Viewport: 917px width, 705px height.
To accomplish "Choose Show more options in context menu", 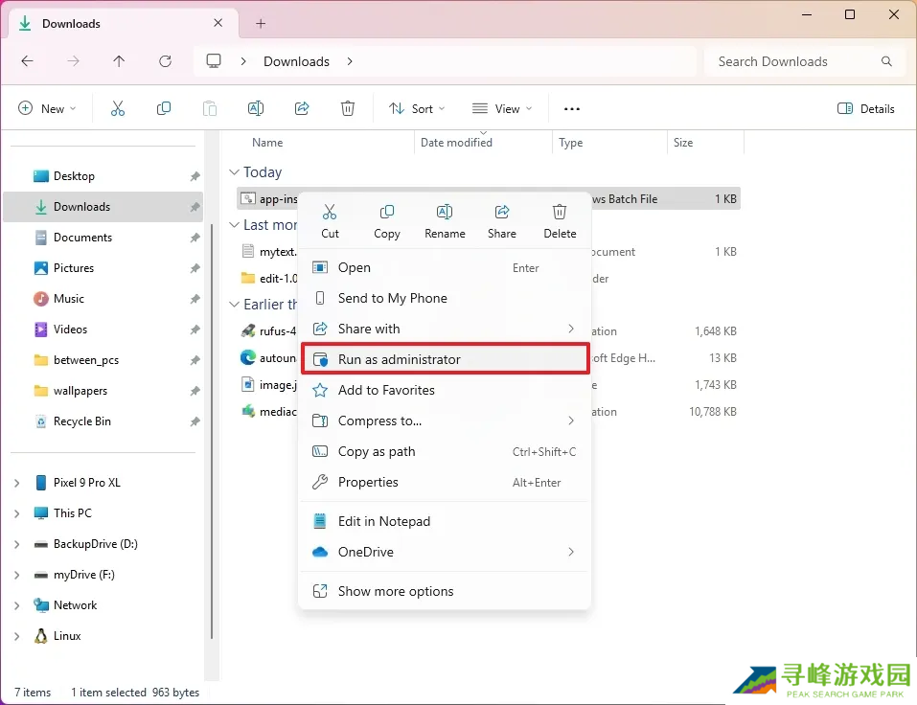I will click(x=396, y=591).
